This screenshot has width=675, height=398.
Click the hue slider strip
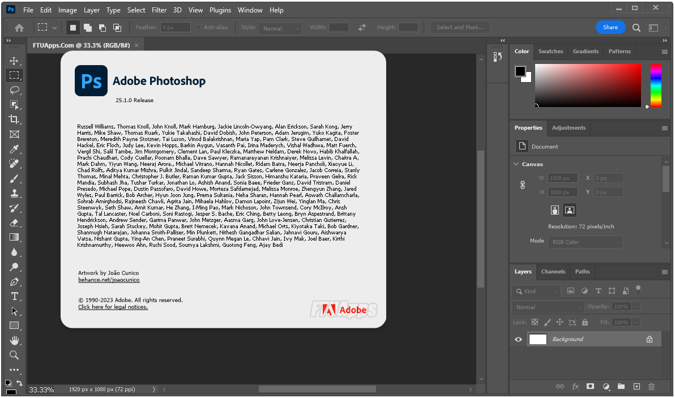(656, 85)
